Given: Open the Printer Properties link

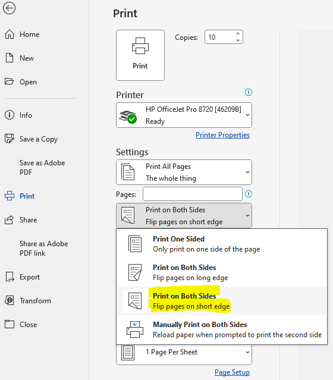Looking at the screenshot, I should click(222, 135).
